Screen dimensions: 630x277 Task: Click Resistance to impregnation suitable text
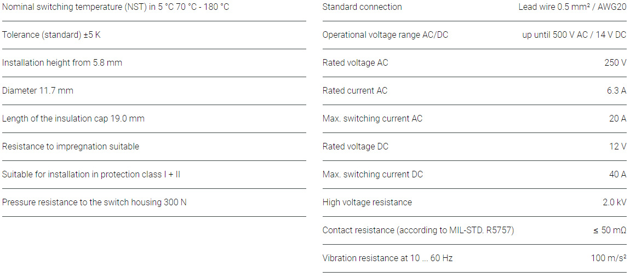(71, 147)
